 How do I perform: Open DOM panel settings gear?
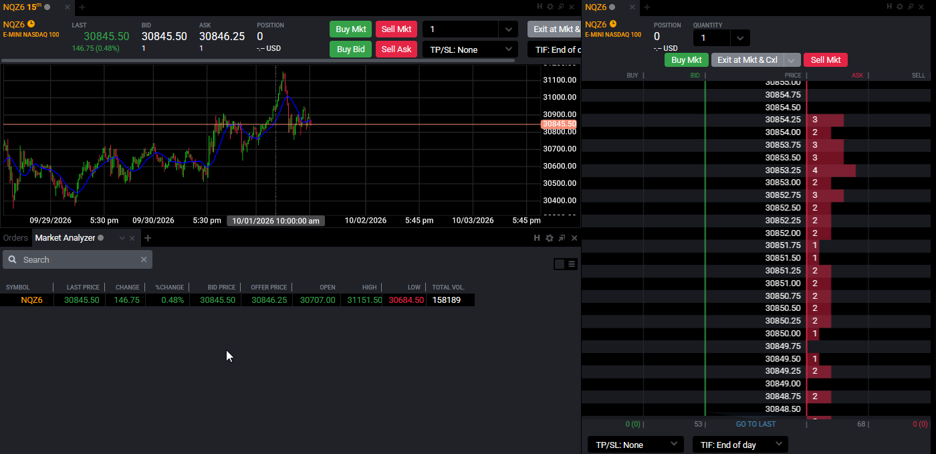[899, 7]
